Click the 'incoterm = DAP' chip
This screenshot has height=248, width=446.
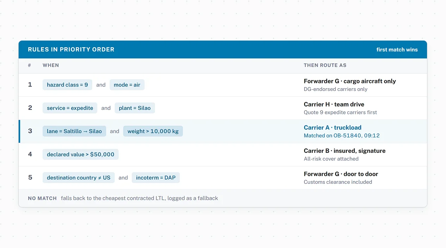[x=156, y=178]
